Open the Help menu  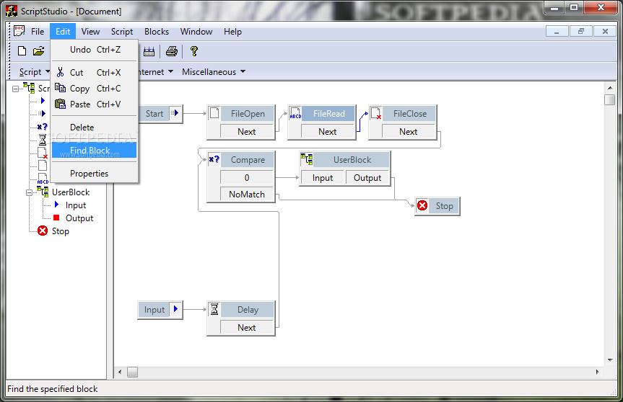pos(232,31)
